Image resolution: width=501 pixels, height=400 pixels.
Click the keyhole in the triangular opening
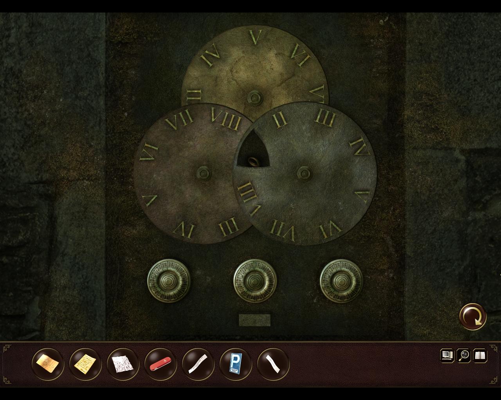pyautogui.click(x=253, y=161)
